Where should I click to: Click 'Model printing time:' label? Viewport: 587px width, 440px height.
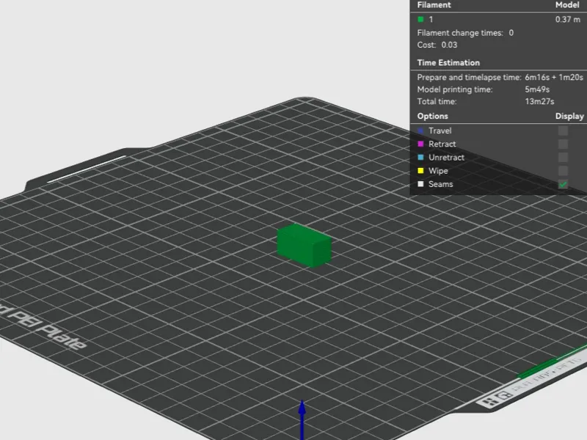[x=455, y=89]
